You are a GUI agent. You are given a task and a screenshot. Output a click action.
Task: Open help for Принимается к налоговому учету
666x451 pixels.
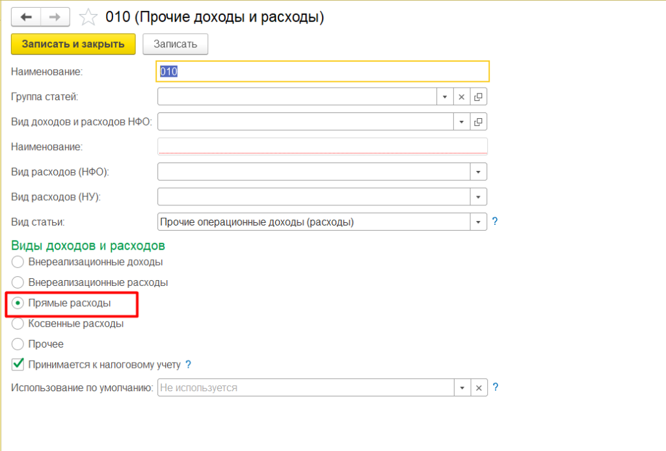click(189, 365)
